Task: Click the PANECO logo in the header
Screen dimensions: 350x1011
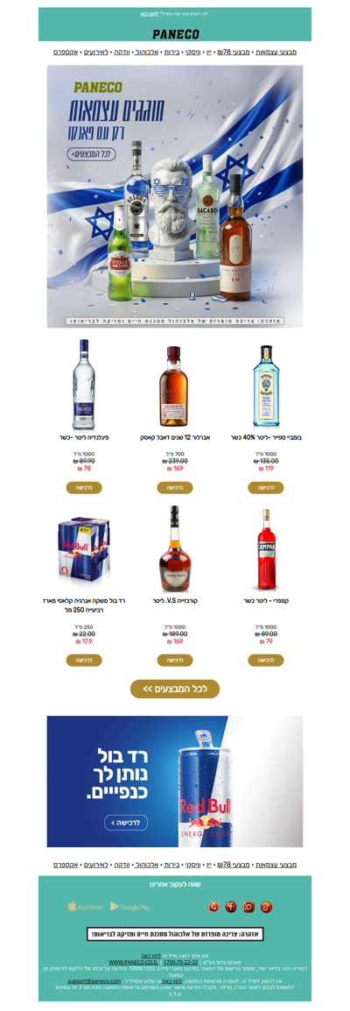Action: pos(175,34)
